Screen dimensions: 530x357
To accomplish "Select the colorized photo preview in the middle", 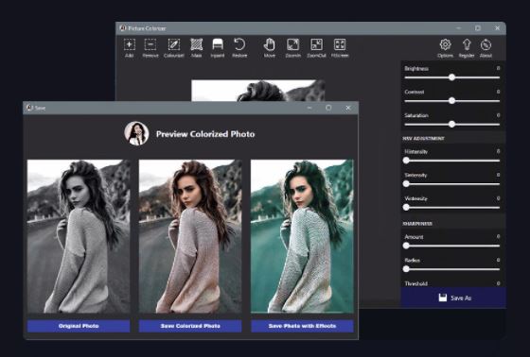I will [x=190, y=236].
